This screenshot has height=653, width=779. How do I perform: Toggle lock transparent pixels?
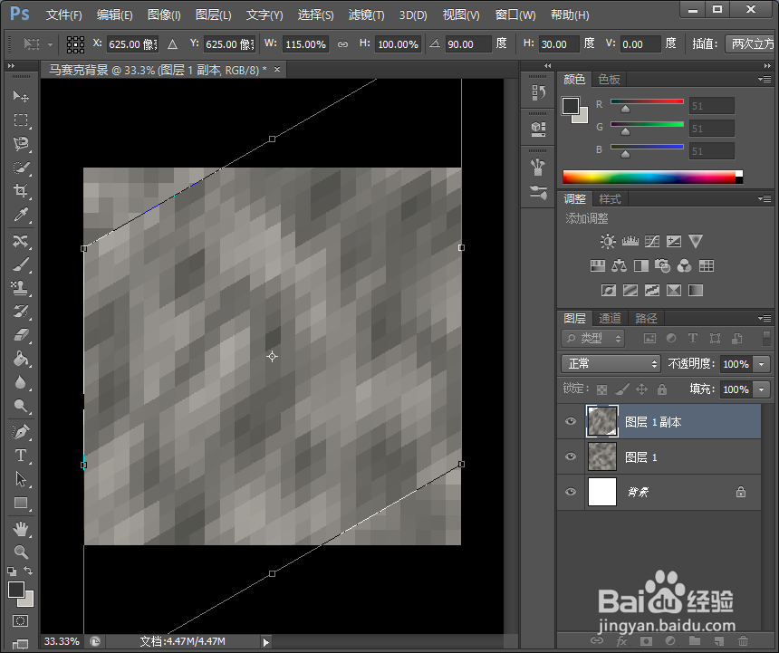[601, 389]
